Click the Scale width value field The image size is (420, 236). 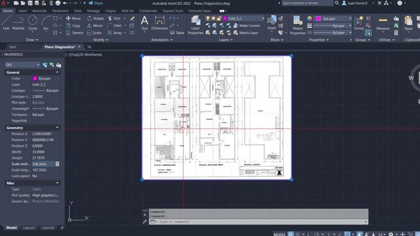tap(43, 164)
